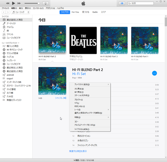
Task: Open the コントロール menu
Action: tap(38, 8)
